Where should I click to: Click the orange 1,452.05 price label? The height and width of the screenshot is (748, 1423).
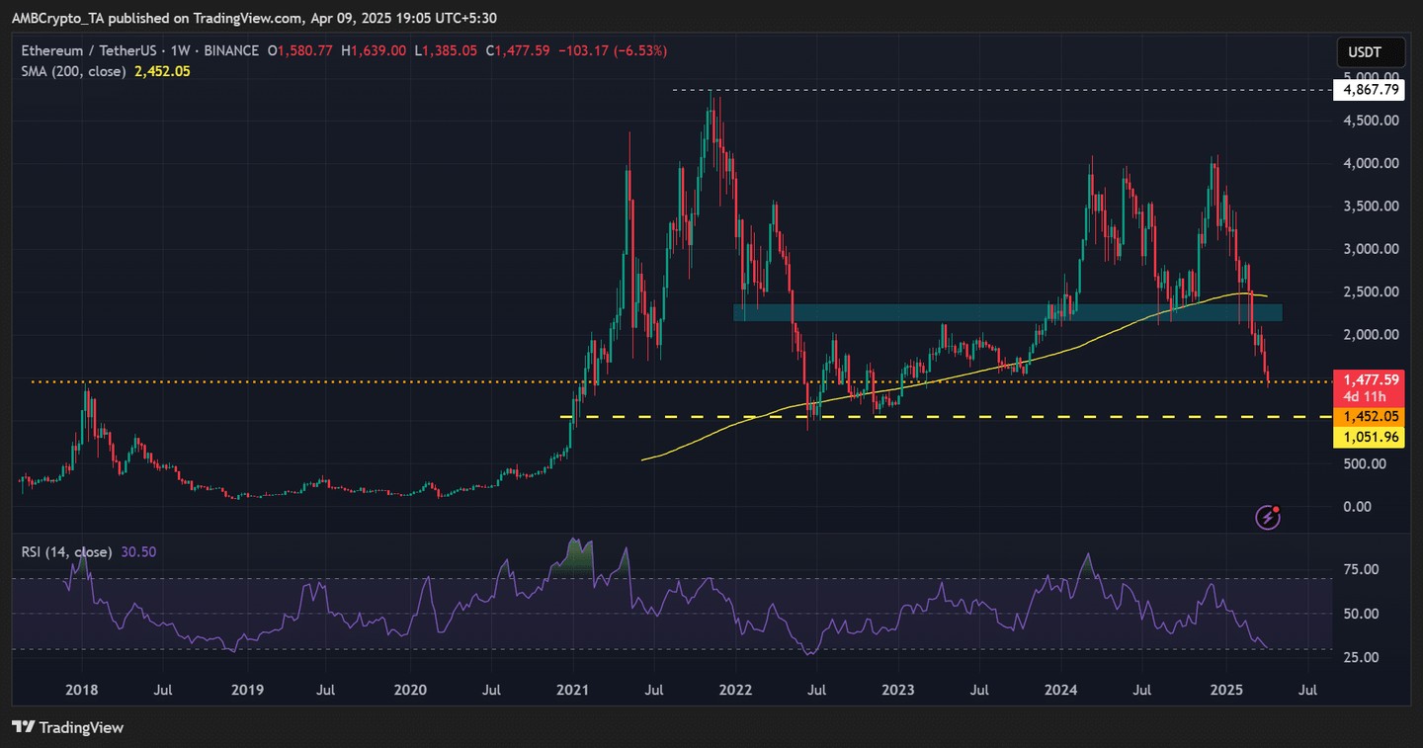click(x=1367, y=417)
